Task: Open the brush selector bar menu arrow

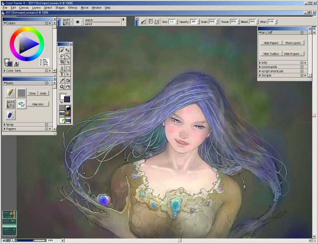Action: coord(123,20)
